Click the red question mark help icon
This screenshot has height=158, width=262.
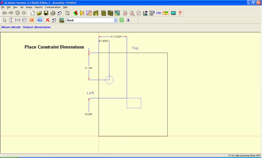pyautogui.click(x=180, y=13)
